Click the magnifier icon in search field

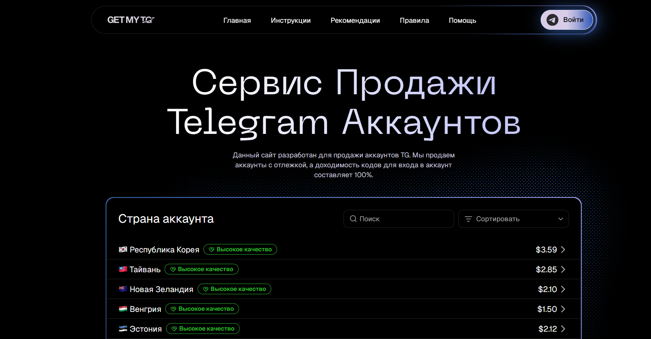[353, 219]
